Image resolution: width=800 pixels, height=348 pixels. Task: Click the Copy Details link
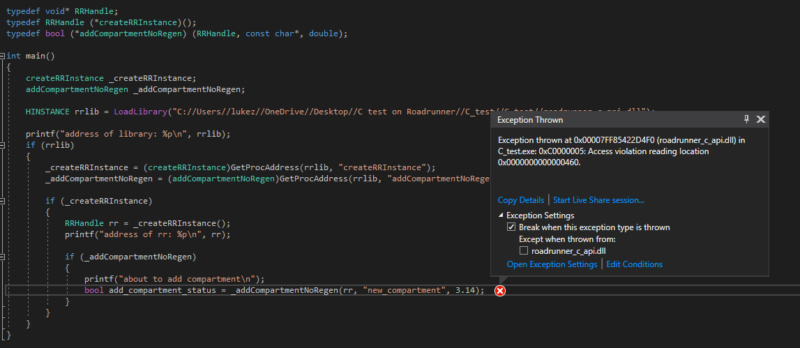click(521, 200)
